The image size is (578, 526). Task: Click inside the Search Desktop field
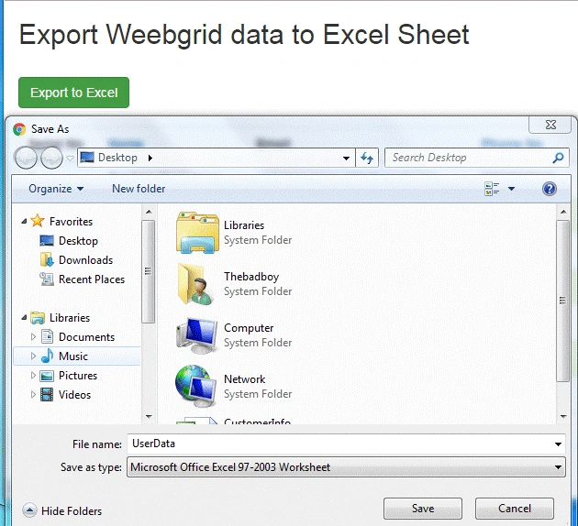(468, 158)
